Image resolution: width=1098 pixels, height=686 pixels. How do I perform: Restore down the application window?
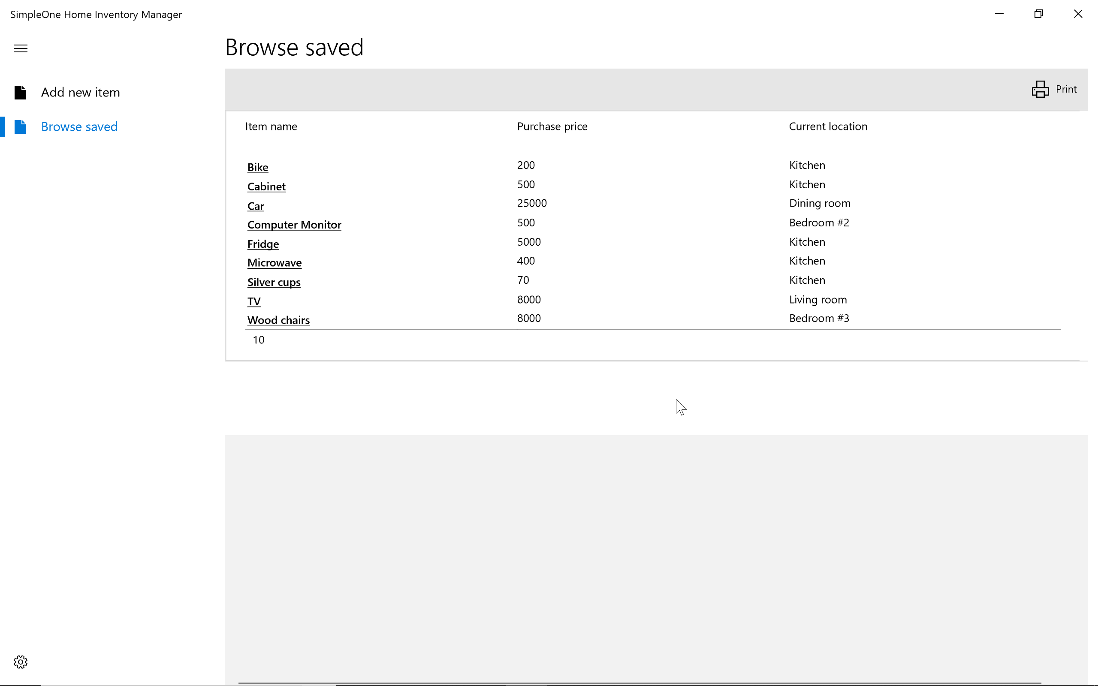[x=1038, y=14]
